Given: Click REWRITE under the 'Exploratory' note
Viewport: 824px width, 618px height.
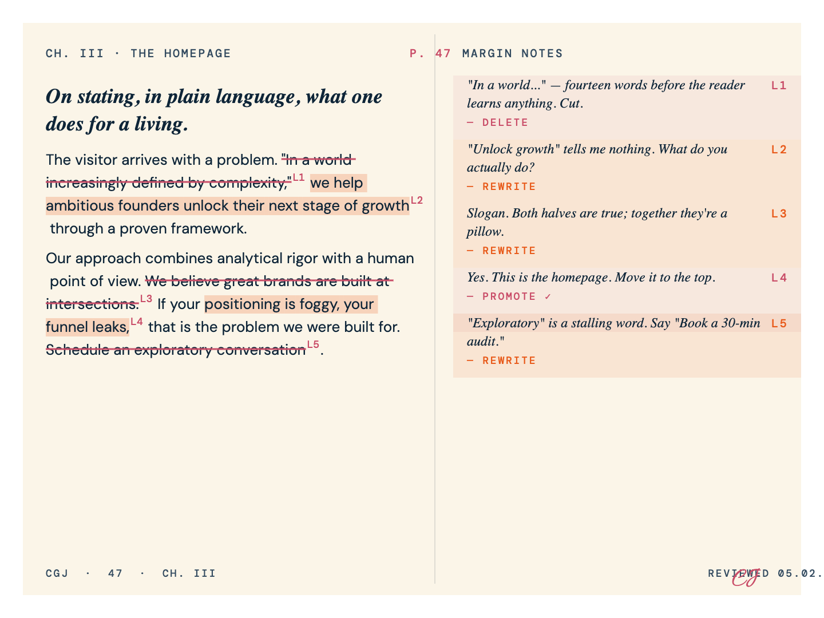Looking at the screenshot, I should click(x=501, y=360).
